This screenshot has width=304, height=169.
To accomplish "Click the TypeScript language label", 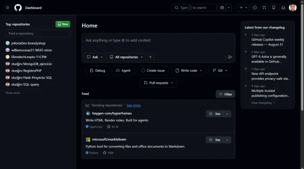I will (x=94, y=127).
